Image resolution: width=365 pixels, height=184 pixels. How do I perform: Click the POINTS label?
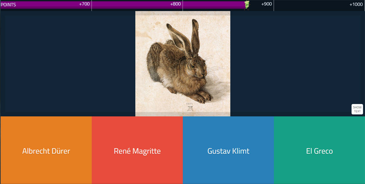pos(8,5)
